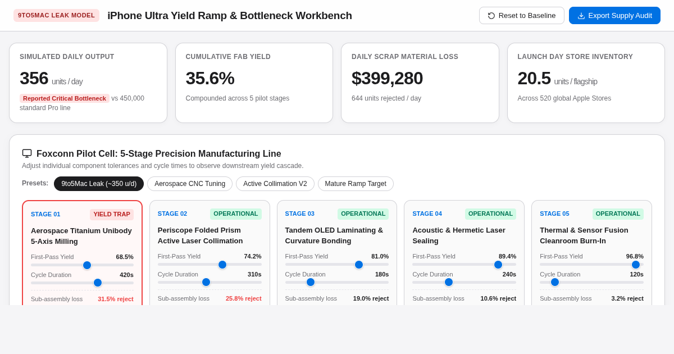Click the 356 units / day value
Image resolution: width=674 pixels, height=354 pixels.
[x=51, y=78]
